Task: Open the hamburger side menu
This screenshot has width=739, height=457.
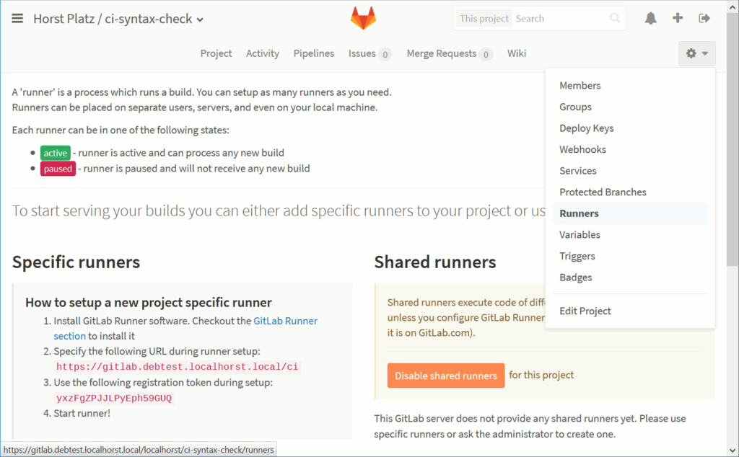Action: 17,18
